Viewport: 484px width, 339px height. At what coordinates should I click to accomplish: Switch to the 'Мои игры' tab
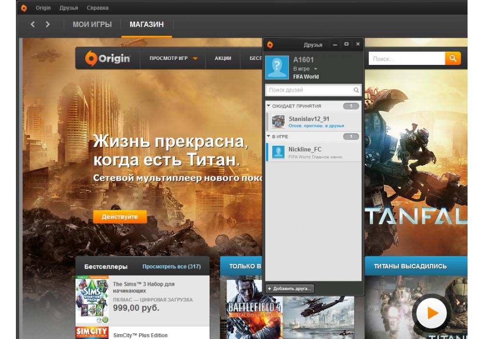pos(92,24)
